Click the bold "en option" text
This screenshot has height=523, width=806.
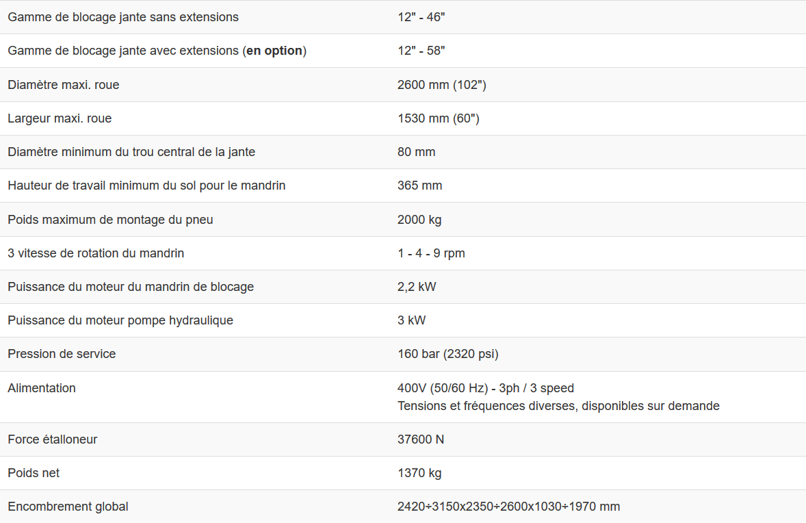274,51
